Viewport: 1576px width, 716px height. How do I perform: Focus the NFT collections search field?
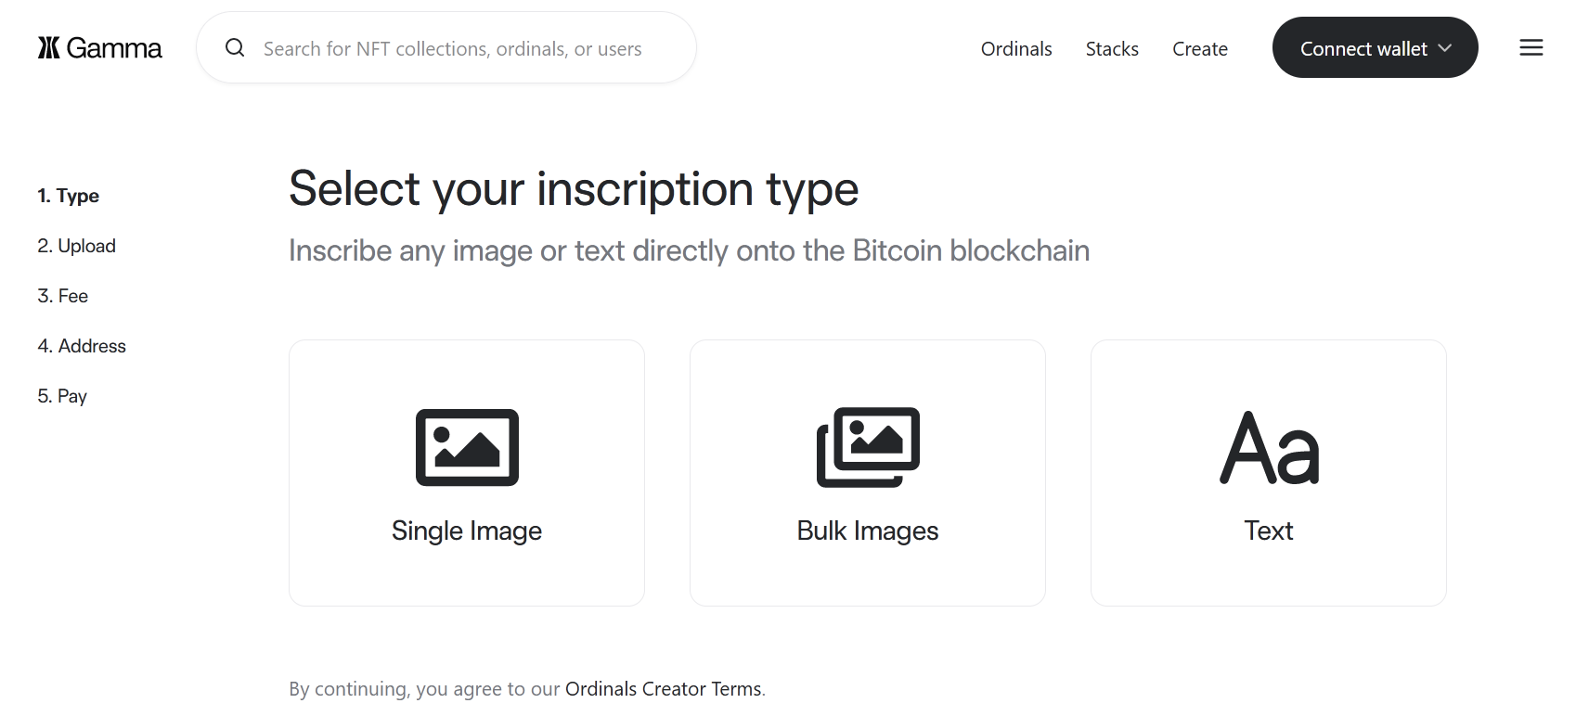[453, 49]
